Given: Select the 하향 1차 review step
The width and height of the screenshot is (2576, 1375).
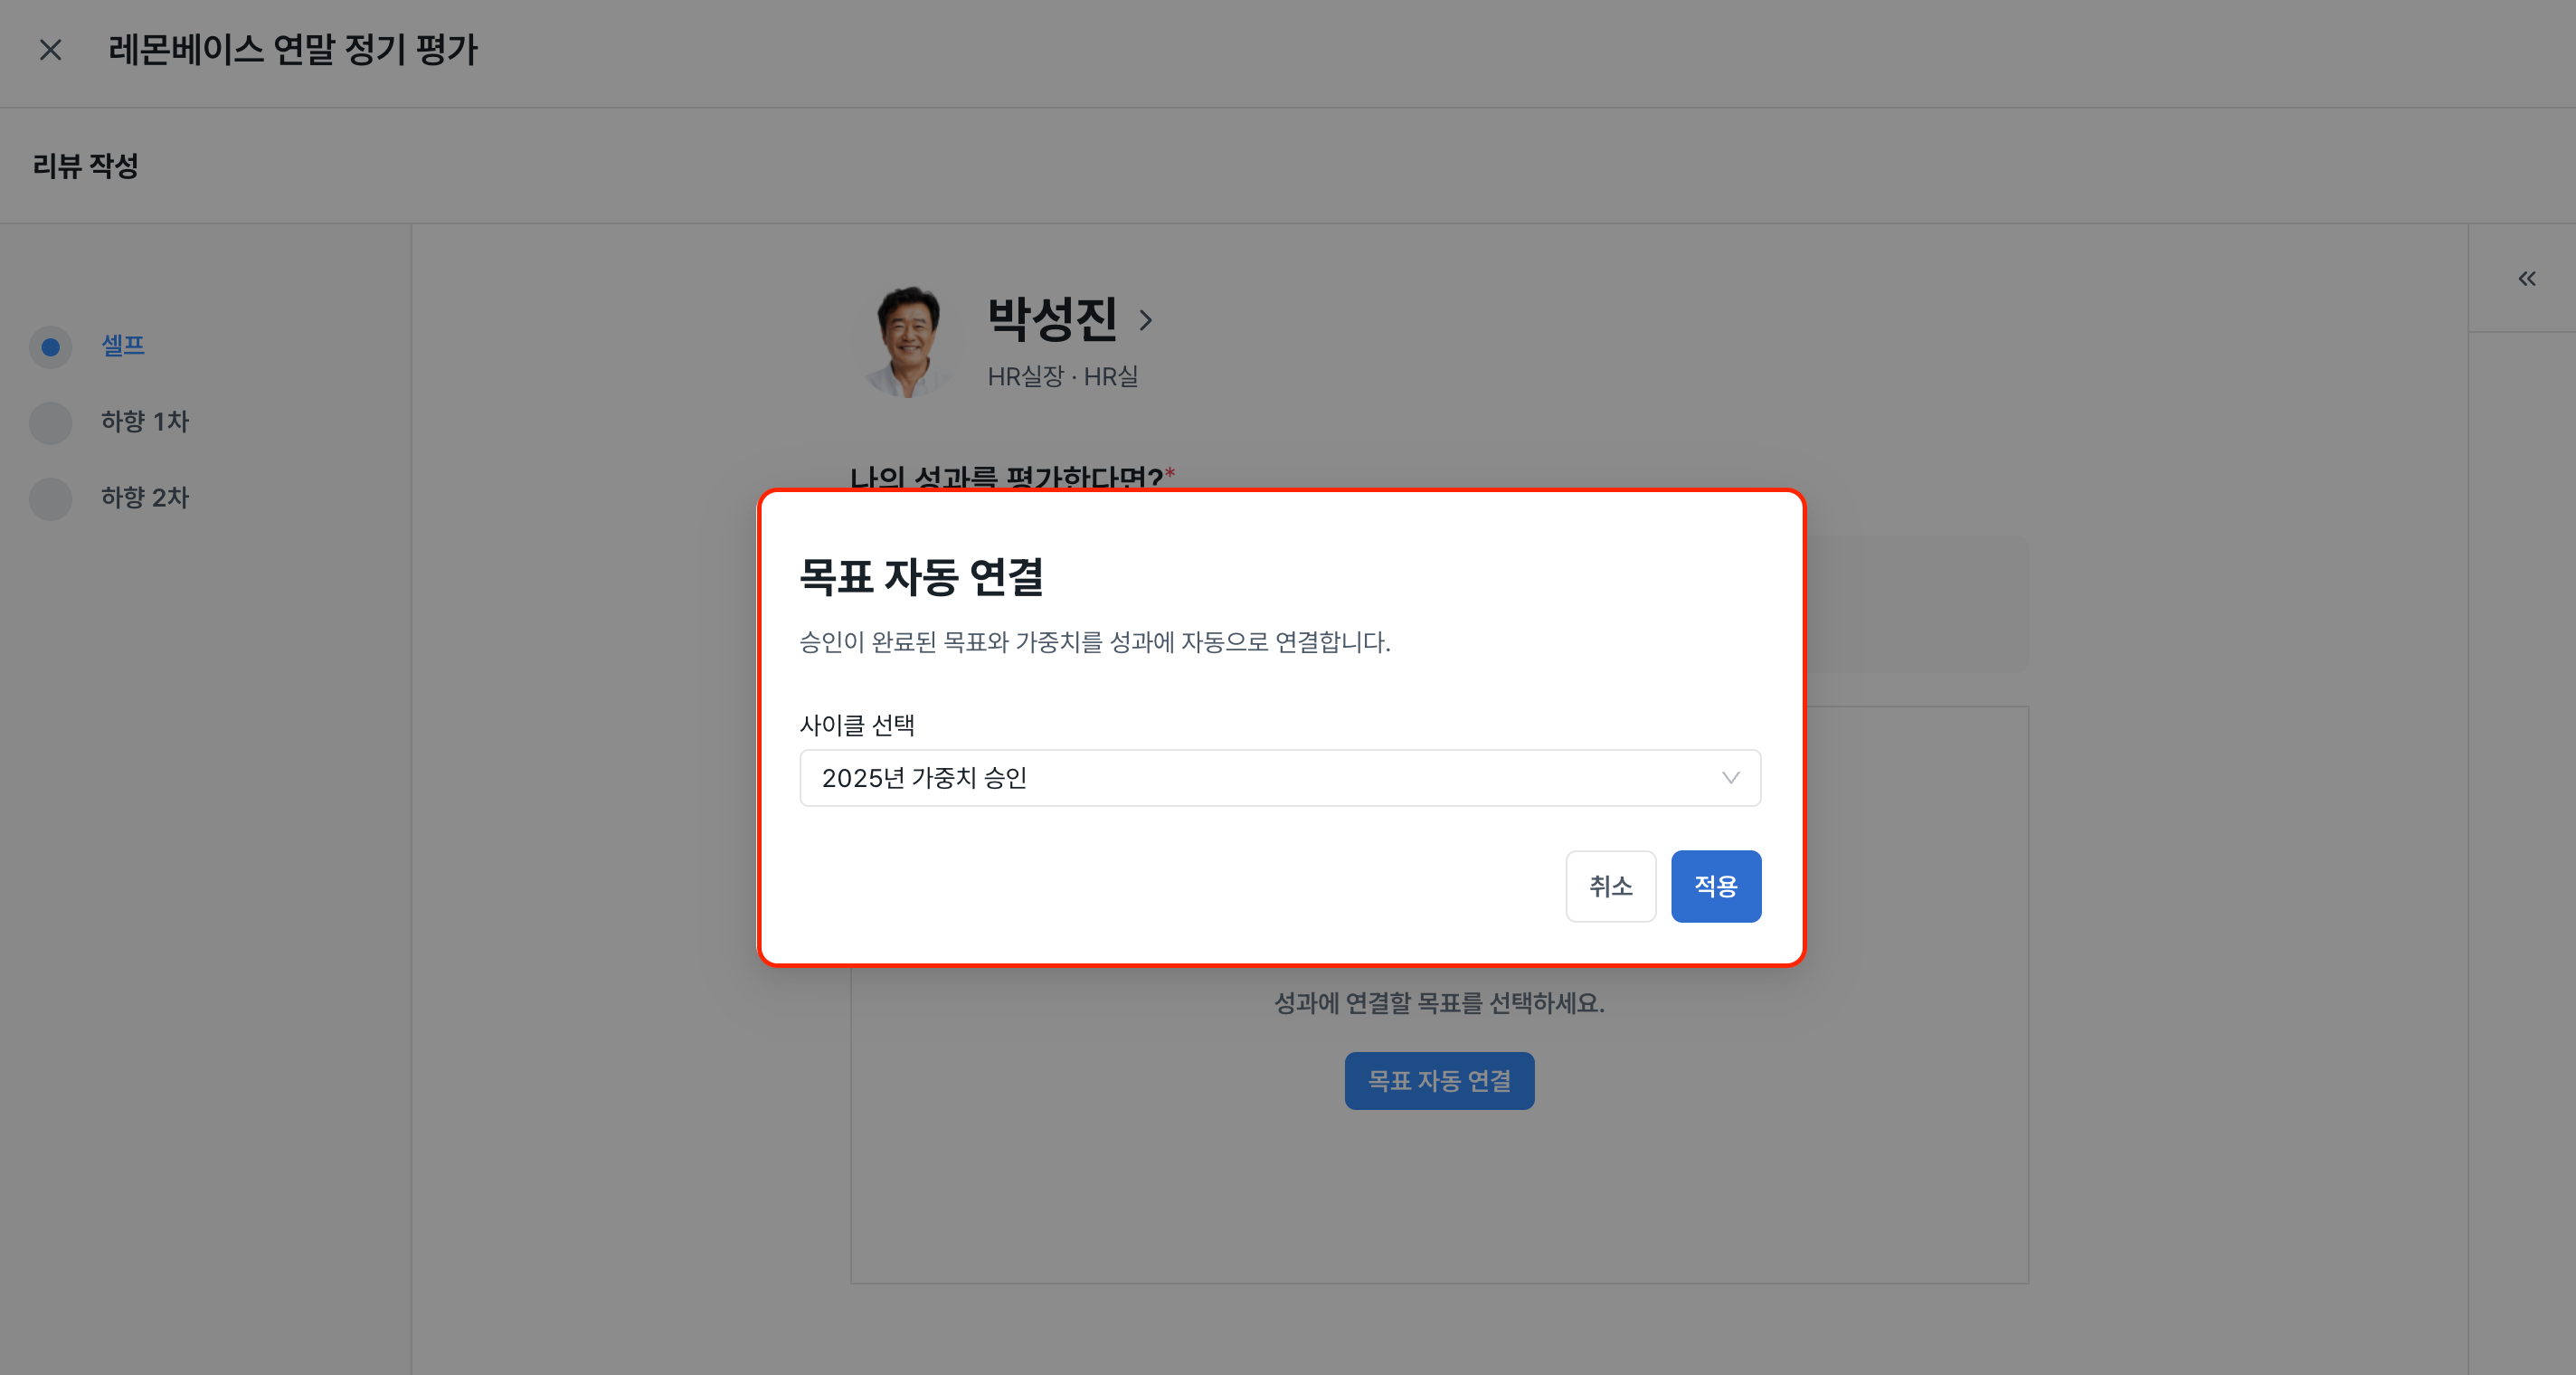Looking at the screenshot, I should click(x=145, y=422).
